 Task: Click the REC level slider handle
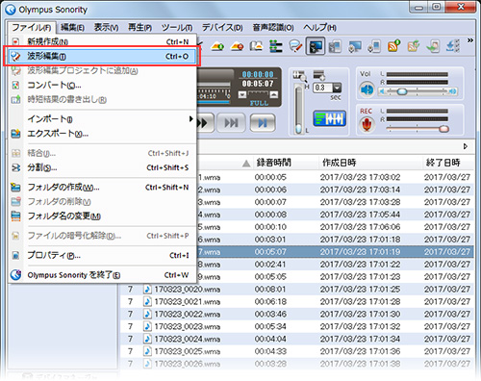[444, 129]
